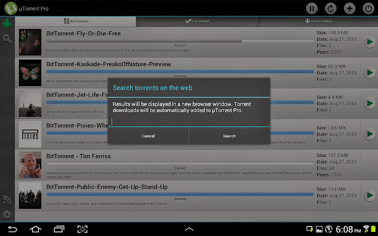The height and width of the screenshot is (236, 378).
Task: Select the title BitTorrent - Tim Ferriss
Action: pyautogui.click(x=79, y=156)
